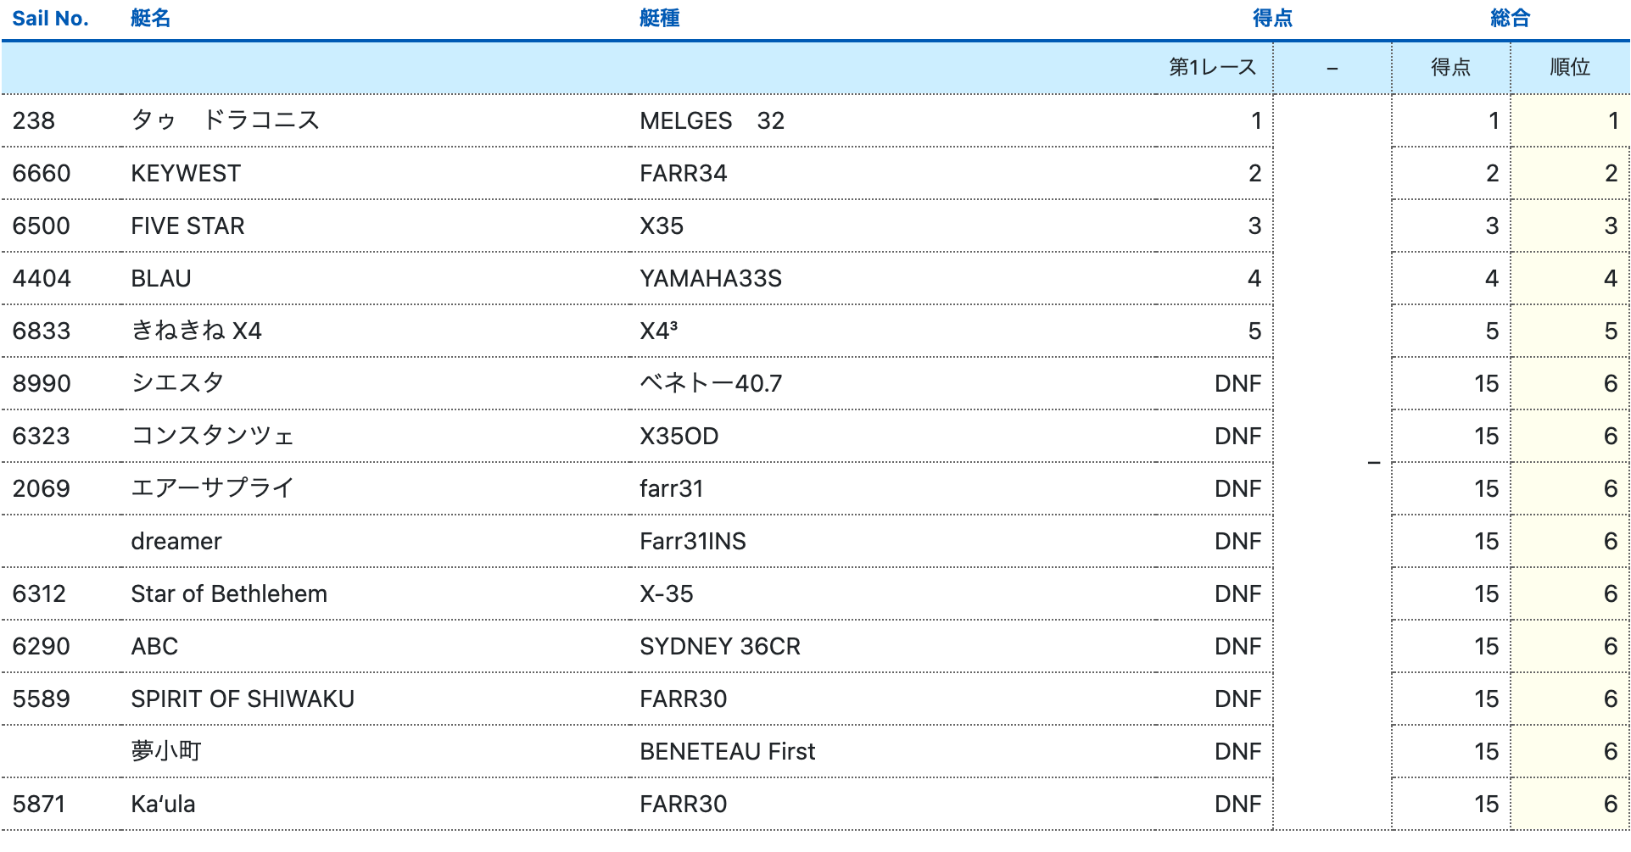Image resolution: width=1631 pixels, height=852 pixels.
Task: Select the KEYWEST boat row
Action: (186, 174)
